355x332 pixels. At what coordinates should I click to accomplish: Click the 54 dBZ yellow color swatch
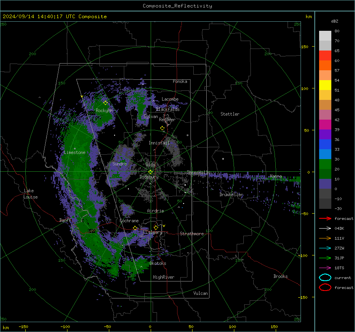pos(325,85)
